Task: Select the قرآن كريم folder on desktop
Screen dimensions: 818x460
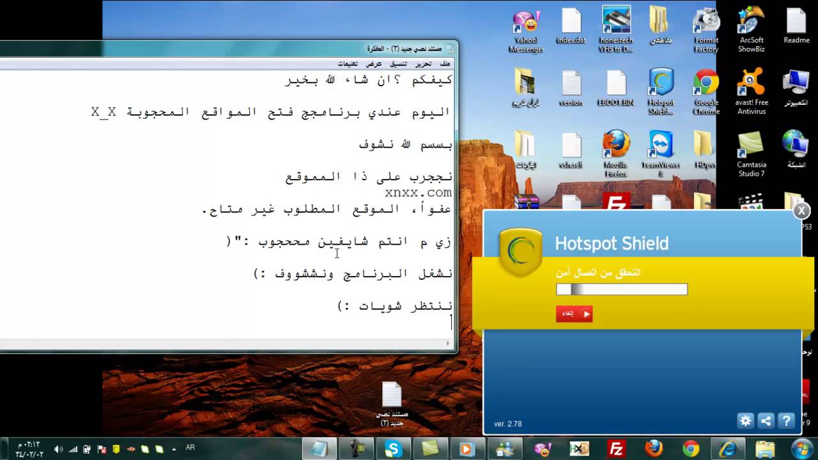Action: pos(526,88)
